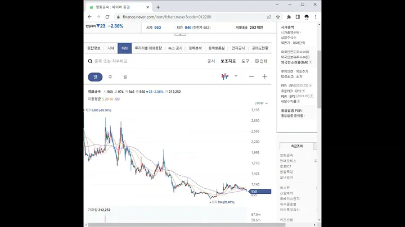Open the 동일업종 PER link
Image resolution: width=405 pixels, height=227 pixels.
[292, 110]
